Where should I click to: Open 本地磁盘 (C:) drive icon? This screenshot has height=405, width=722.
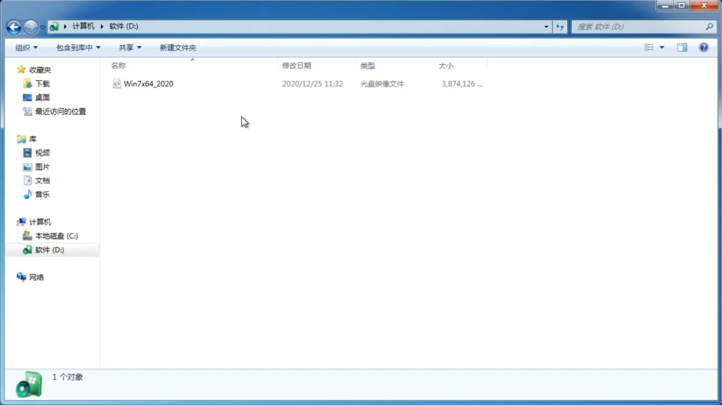[x=27, y=236]
